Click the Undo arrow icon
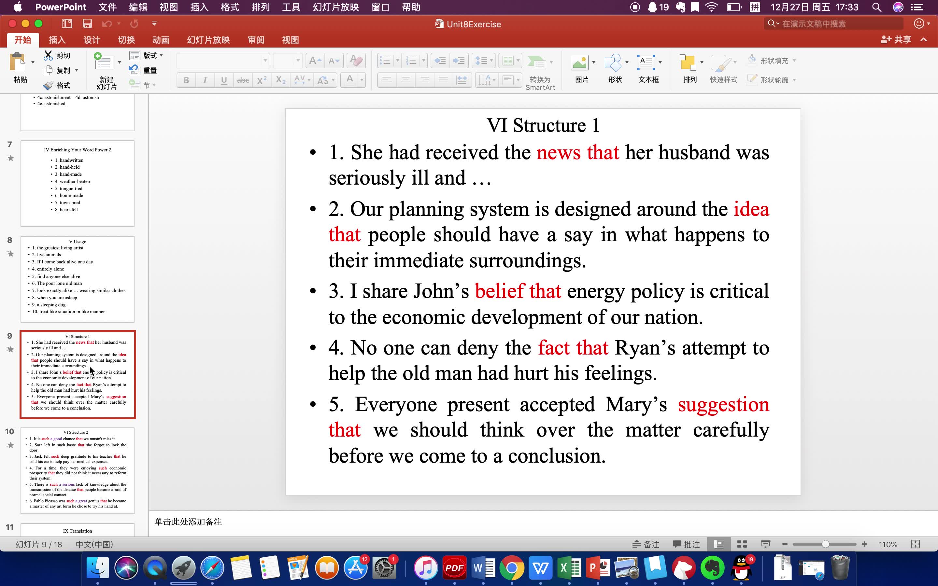Screen dimensions: 938x586 tap(107, 24)
